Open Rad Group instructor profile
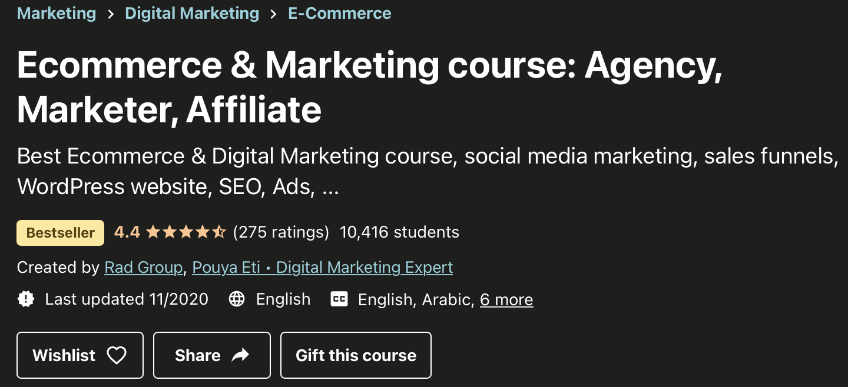Screen dimensions: 848x387 click(144, 268)
